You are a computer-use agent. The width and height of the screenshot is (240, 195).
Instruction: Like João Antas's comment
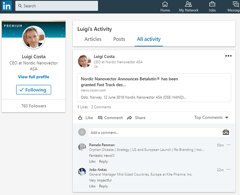pyautogui.click(x=92, y=186)
